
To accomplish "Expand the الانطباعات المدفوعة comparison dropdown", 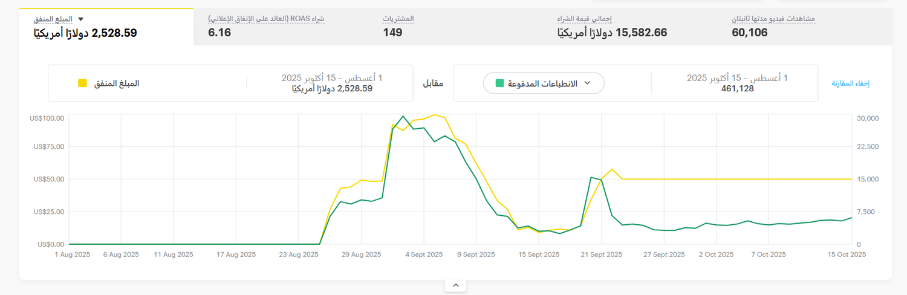I will (x=544, y=83).
